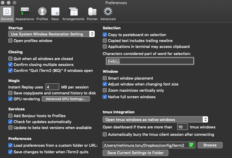This screenshot has height=158, width=232.
Task: Click Advanced GPU Settings button
Action: tap(66, 99)
